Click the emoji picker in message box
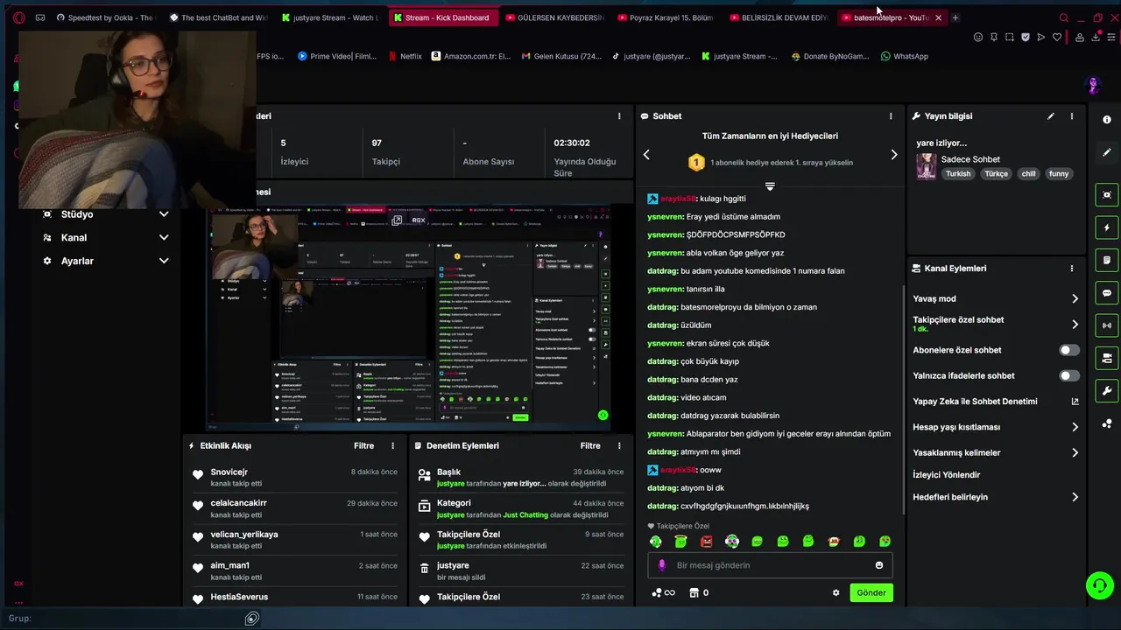 (x=879, y=565)
